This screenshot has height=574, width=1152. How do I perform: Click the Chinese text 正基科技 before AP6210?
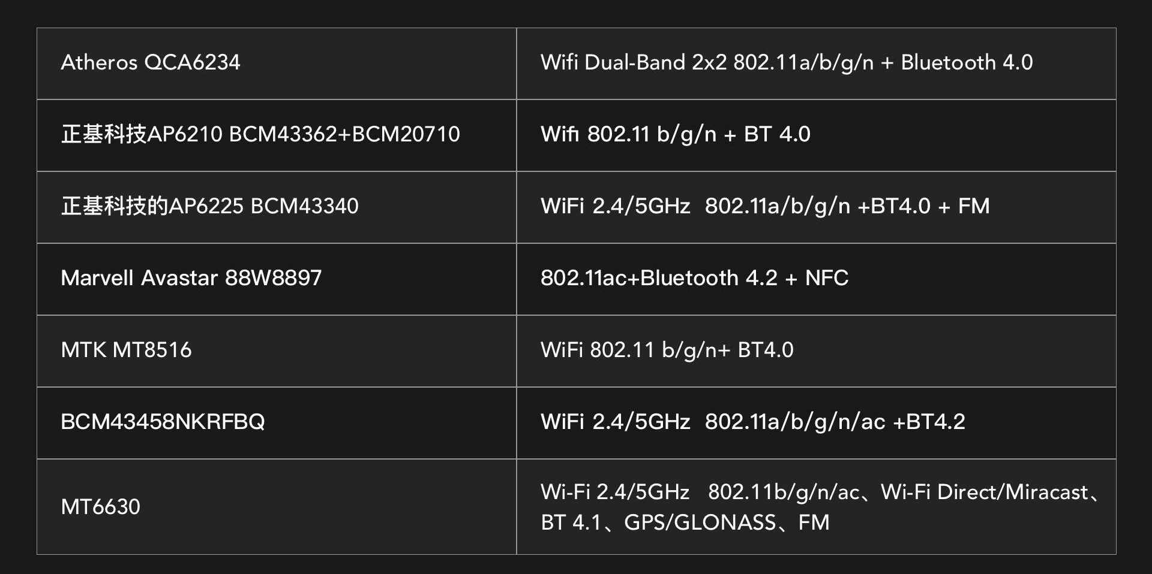(x=103, y=134)
